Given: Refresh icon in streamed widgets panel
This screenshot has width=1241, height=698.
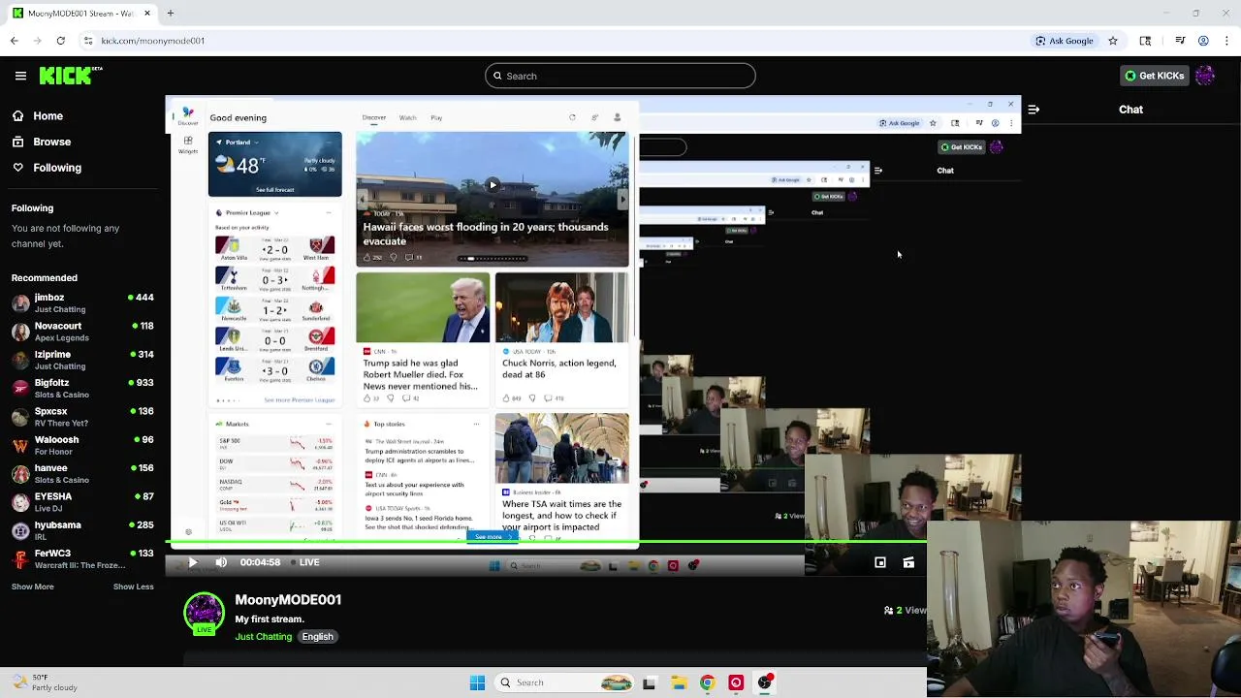Looking at the screenshot, I should 572,118.
